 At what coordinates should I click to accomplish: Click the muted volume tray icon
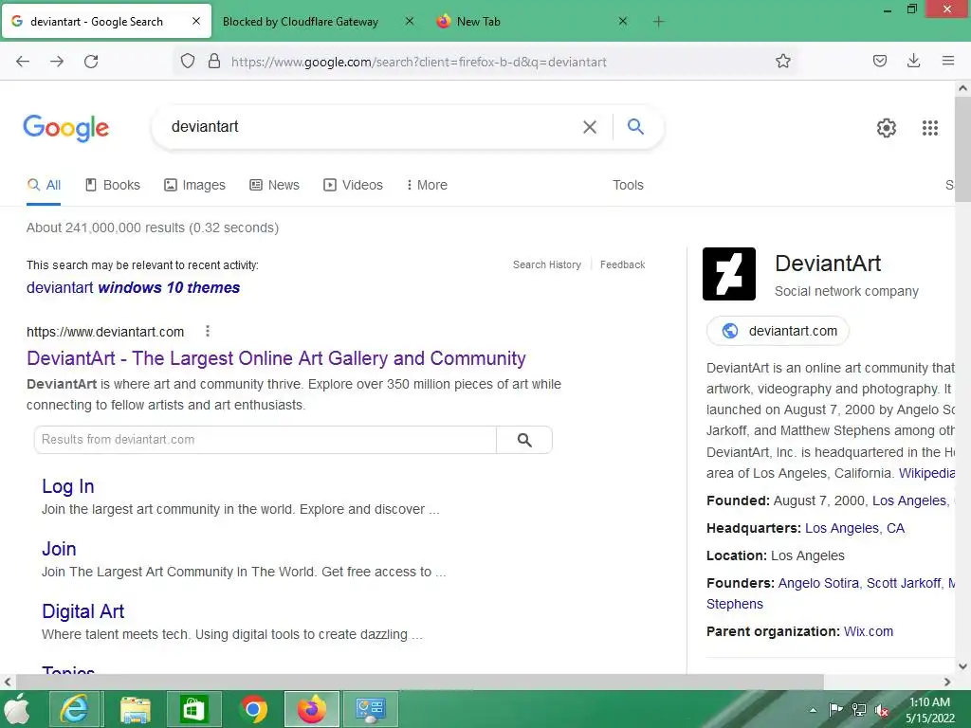click(x=881, y=710)
